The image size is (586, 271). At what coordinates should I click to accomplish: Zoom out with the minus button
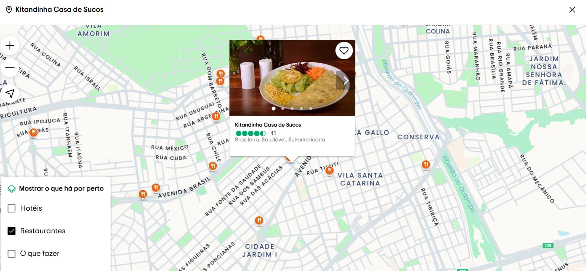click(x=10, y=68)
